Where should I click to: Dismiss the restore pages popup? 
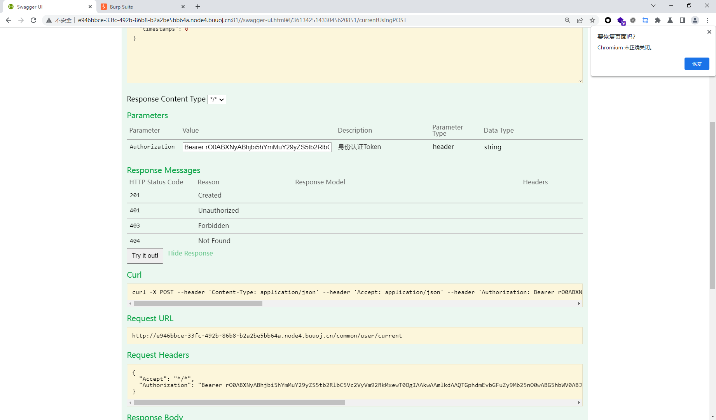[x=709, y=32]
